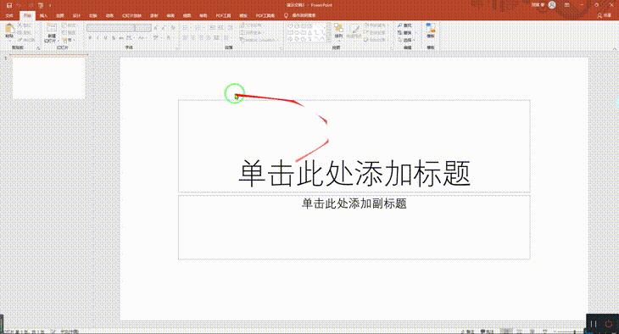Open the Shape Outline dropdown
Screen dimensions: 619x334
point(376,32)
